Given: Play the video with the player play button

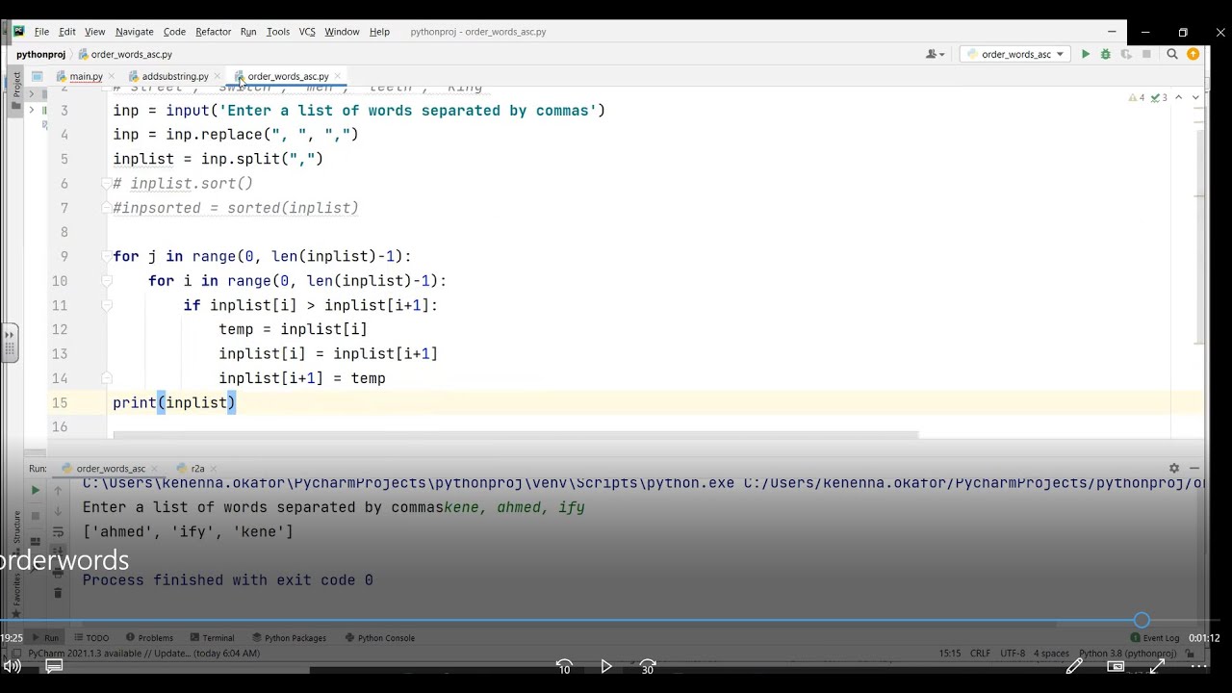Looking at the screenshot, I should (606, 666).
